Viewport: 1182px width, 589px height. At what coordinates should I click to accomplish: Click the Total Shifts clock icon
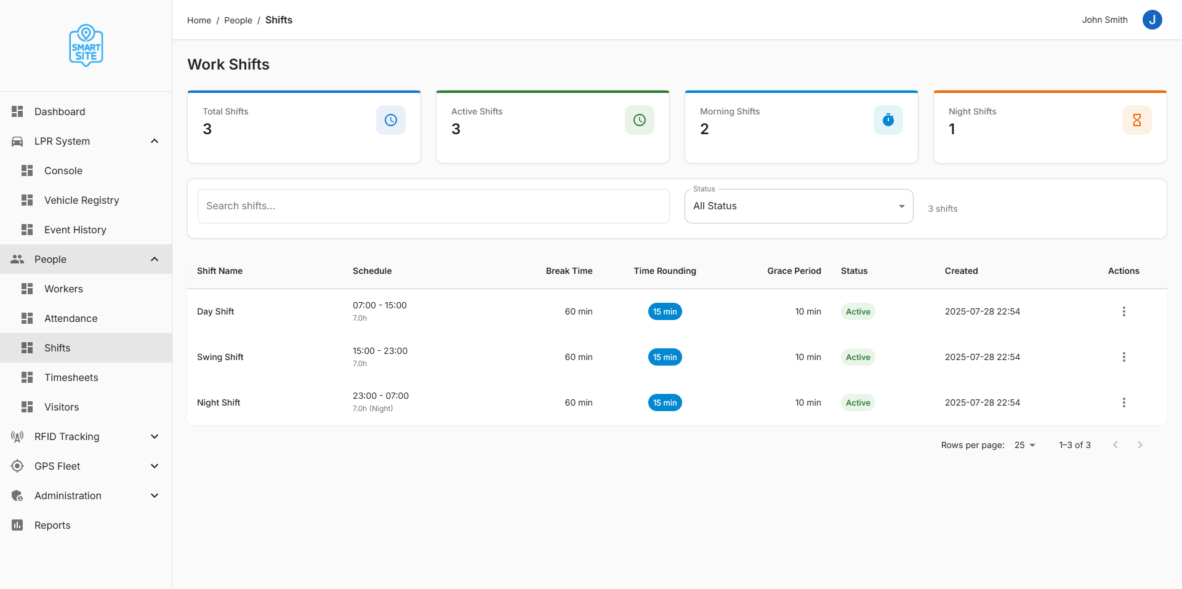(391, 120)
